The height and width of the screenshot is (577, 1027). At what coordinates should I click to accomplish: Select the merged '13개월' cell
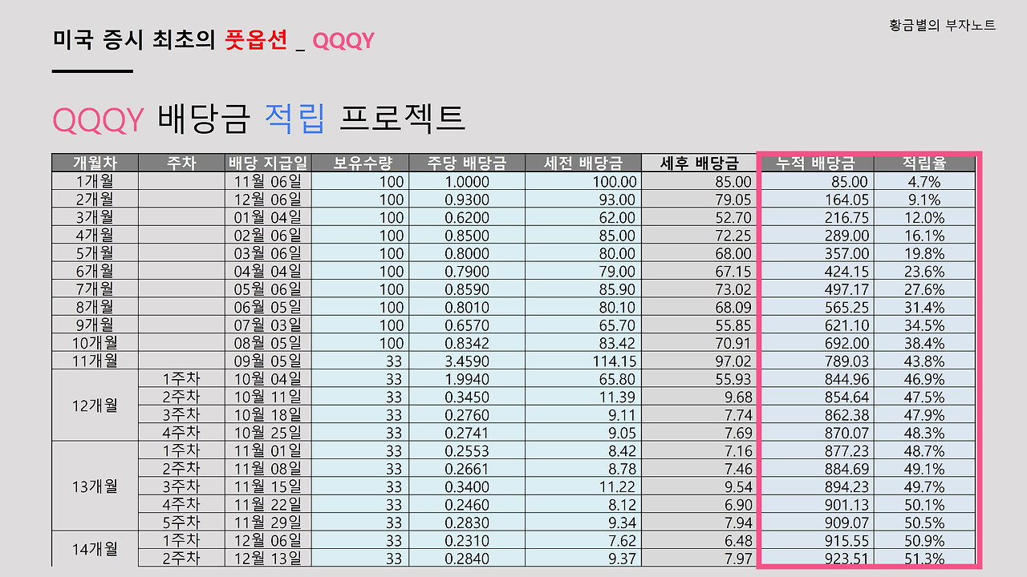pos(95,486)
